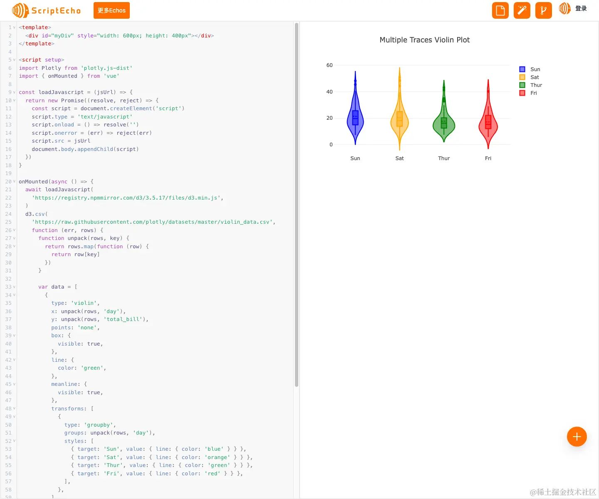
Task: Click points: 'none' on line 38
Action: pos(74,328)
